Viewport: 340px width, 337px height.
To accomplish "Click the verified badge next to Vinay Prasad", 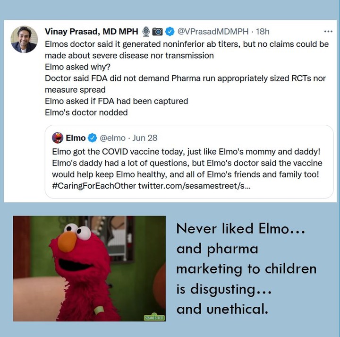I will coord(170,32).
